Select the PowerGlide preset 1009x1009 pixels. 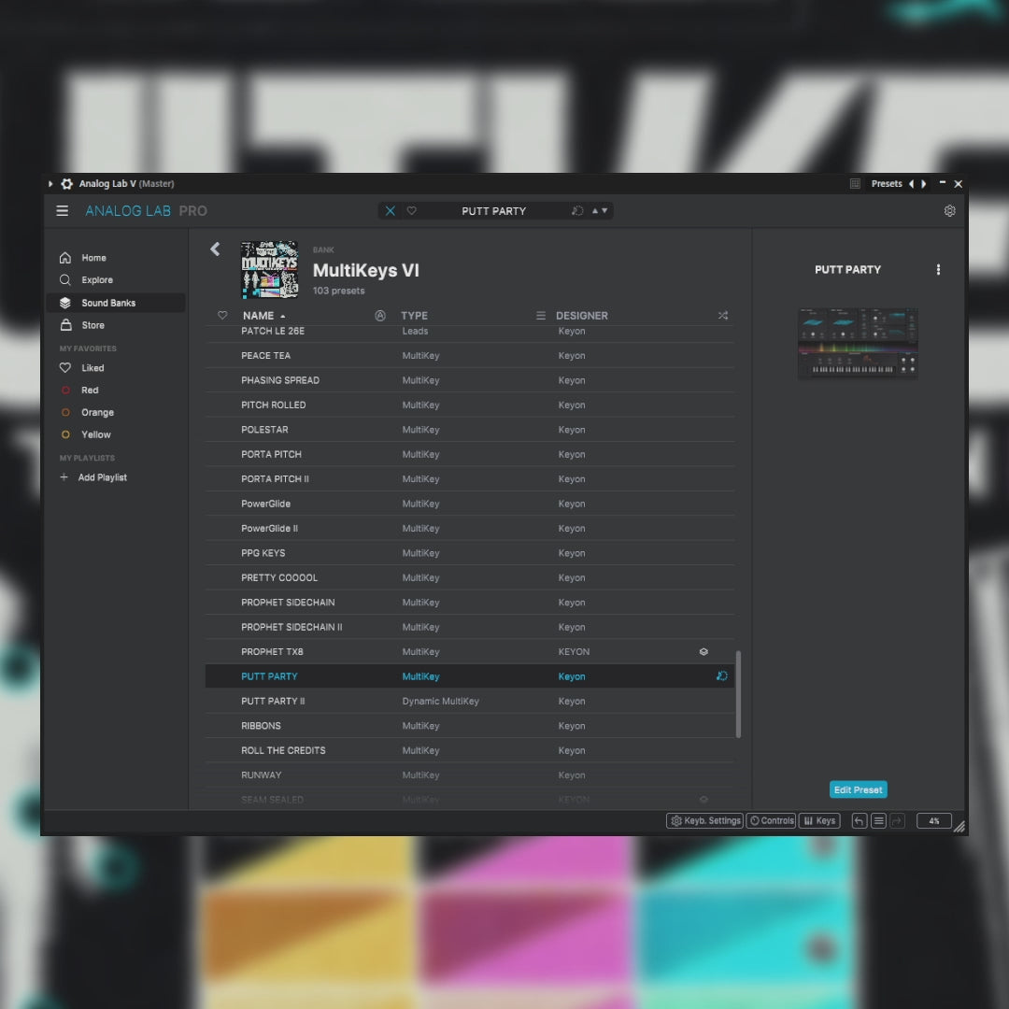click(x=470, y=504)
